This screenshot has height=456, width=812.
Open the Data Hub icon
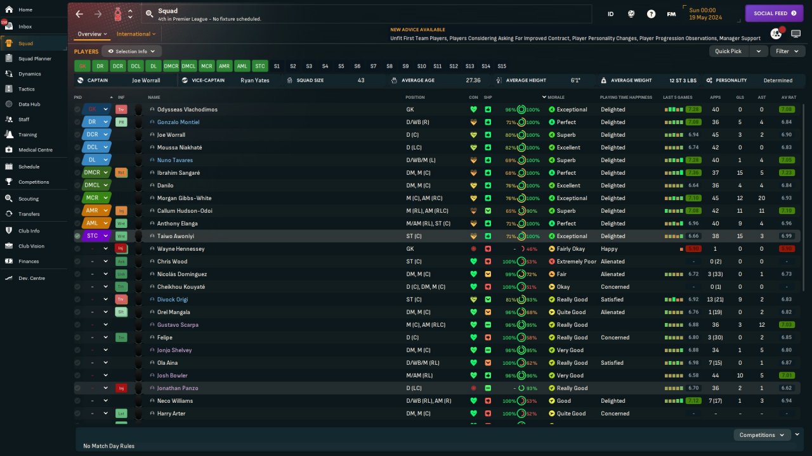point(9,104)
